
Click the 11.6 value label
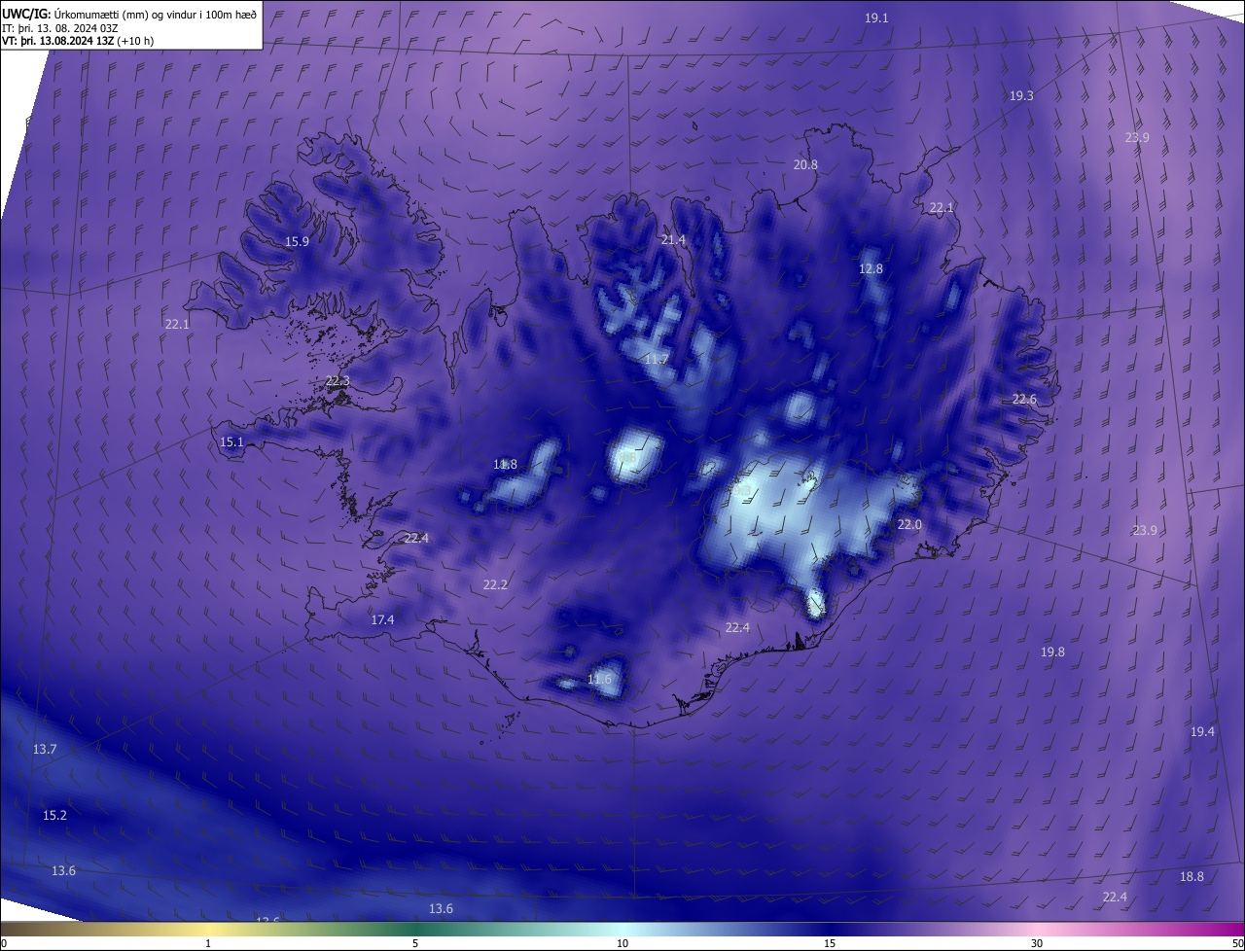click(600, 680)
